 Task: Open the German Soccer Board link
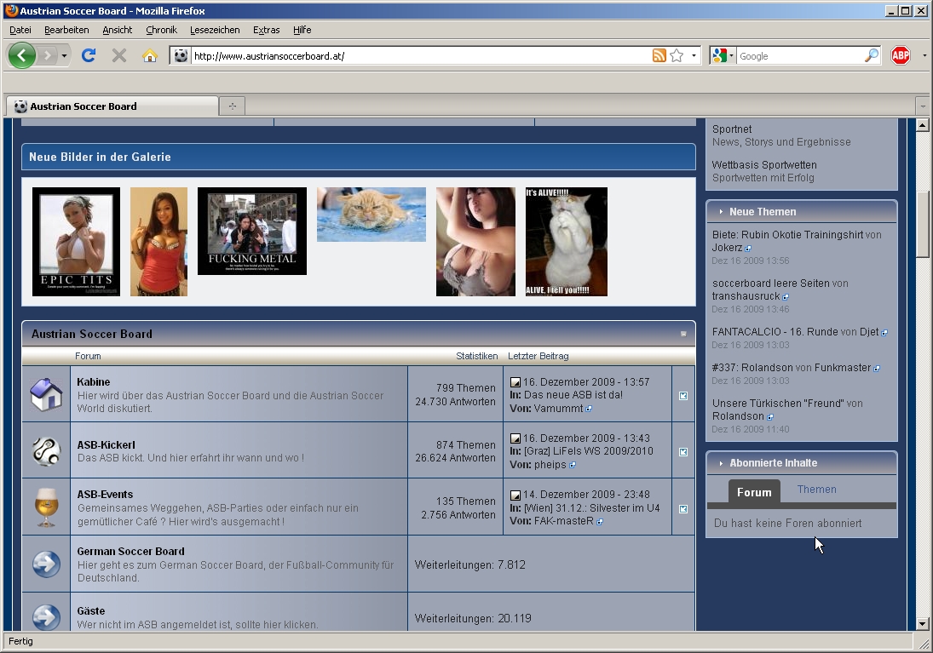coord(131,552)
